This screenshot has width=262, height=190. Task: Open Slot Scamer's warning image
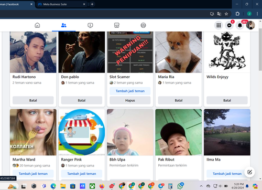click(130, 52)
